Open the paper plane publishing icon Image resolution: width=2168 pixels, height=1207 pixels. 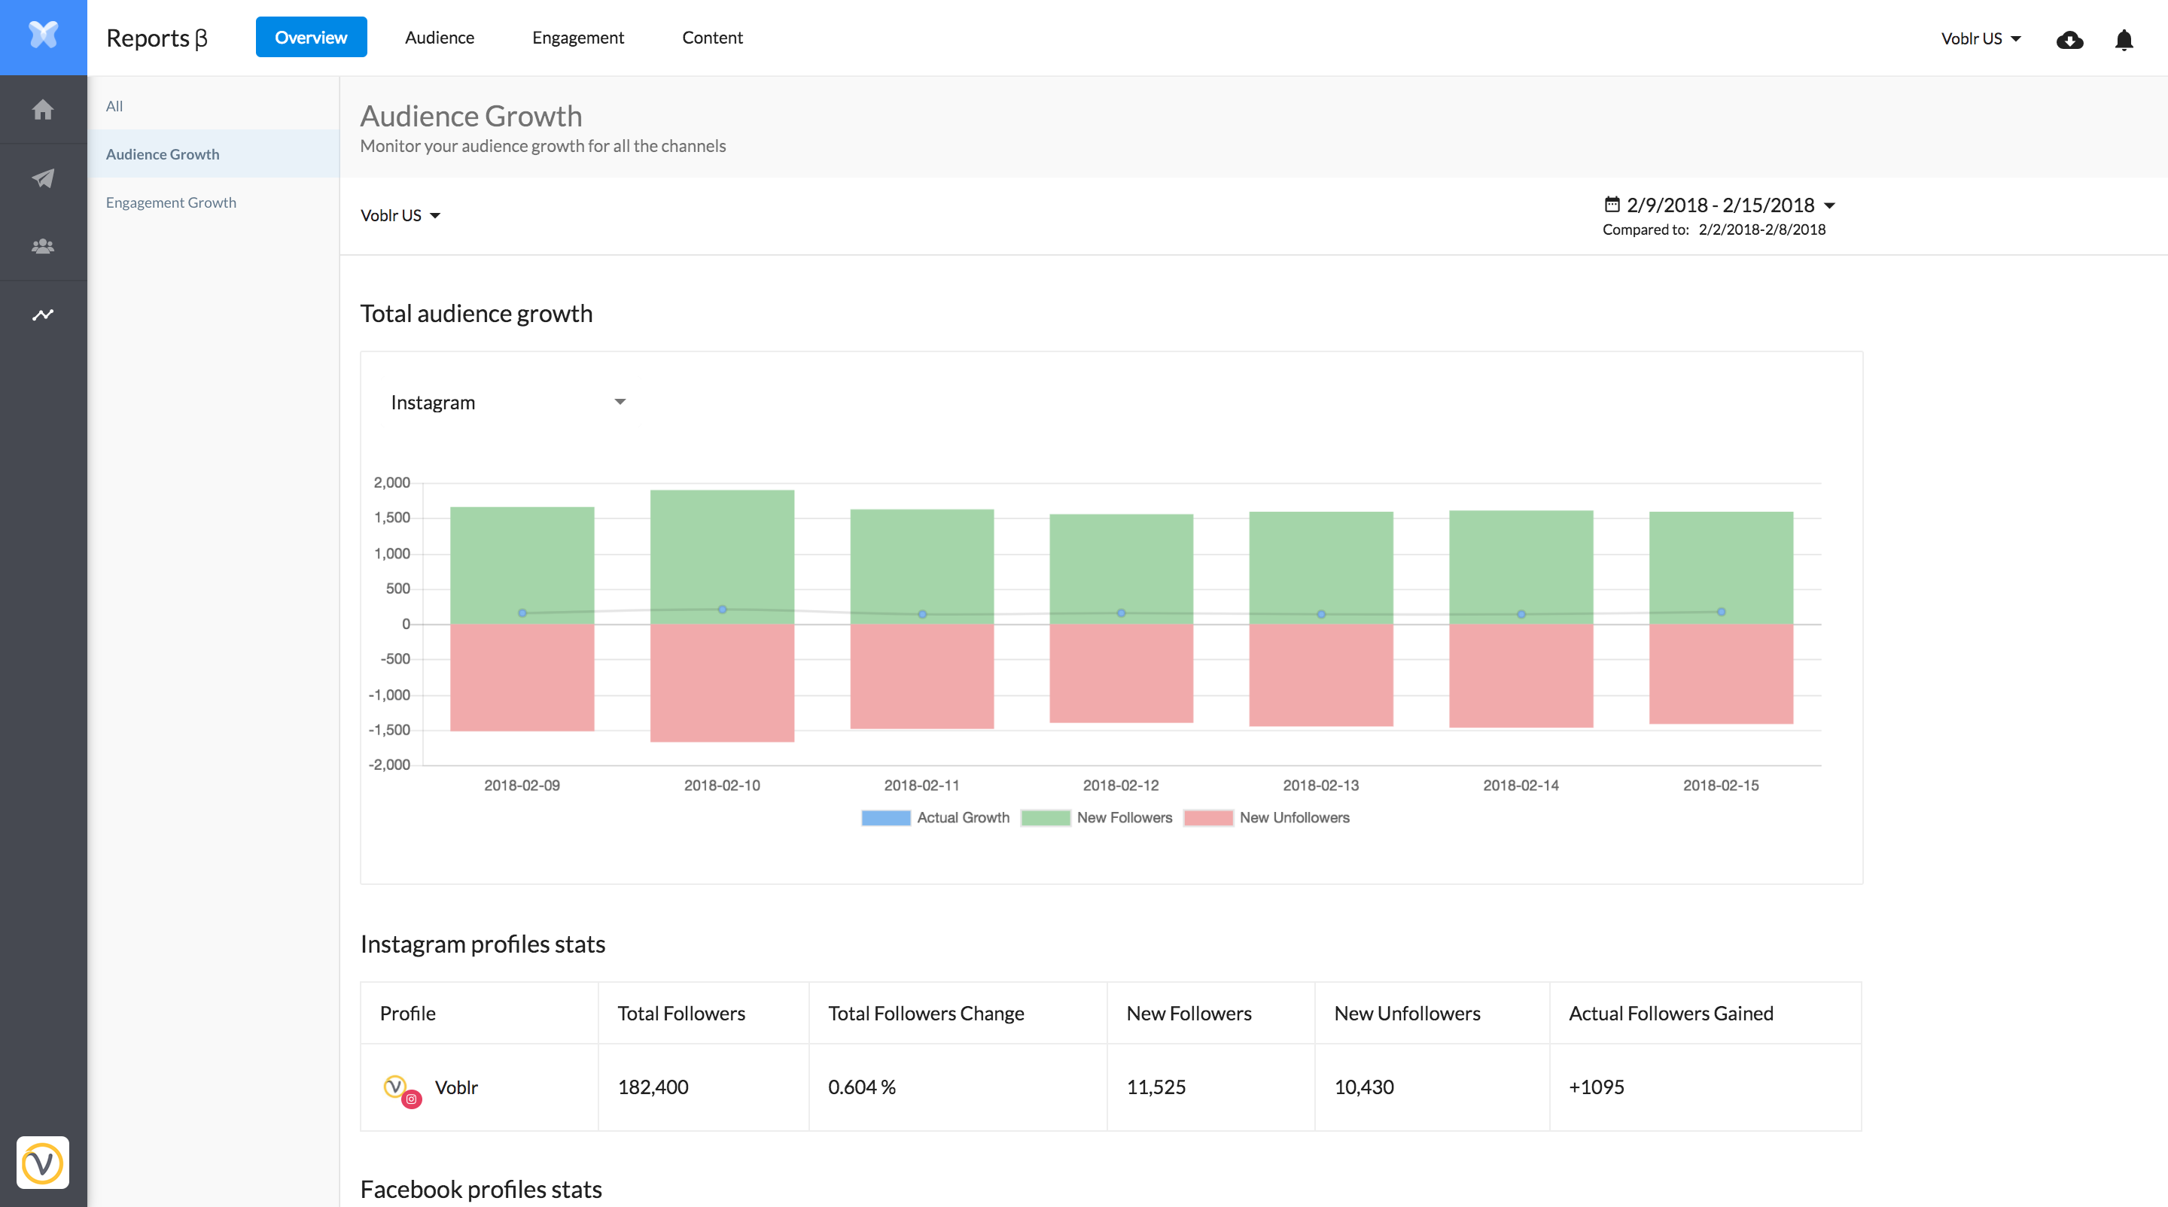(43, 178)
